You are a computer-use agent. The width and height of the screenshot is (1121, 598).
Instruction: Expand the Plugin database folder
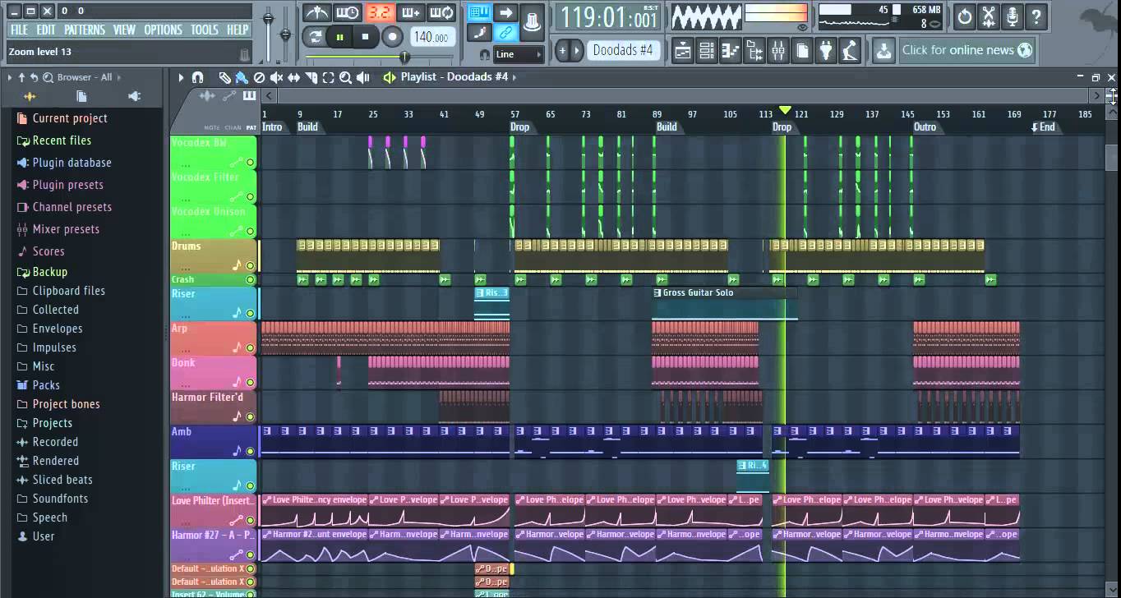(64, 163)
